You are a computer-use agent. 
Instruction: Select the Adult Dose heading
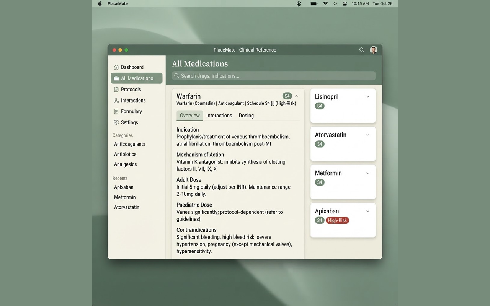(189, 180)
